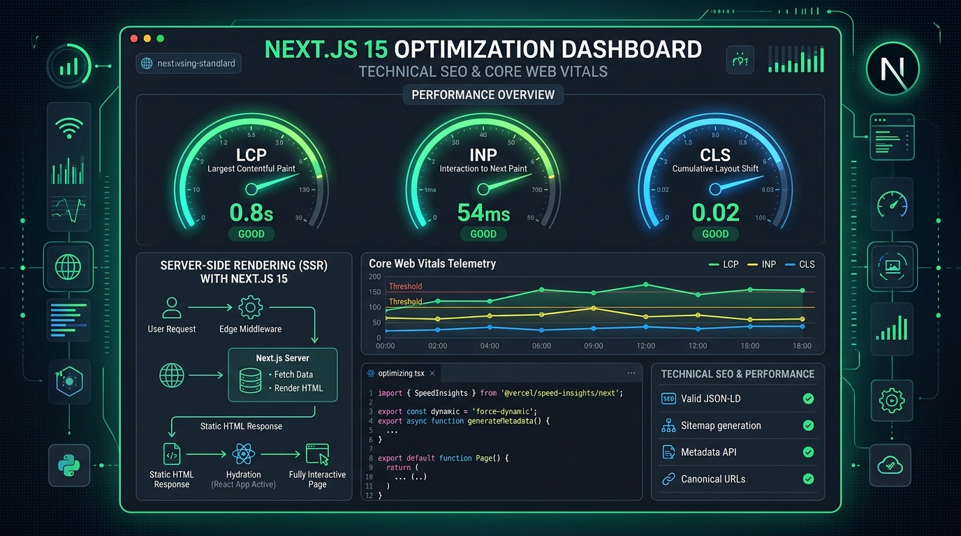
Task: Toggle the INP series in chart legend
Action: click(x=761, y=265)
